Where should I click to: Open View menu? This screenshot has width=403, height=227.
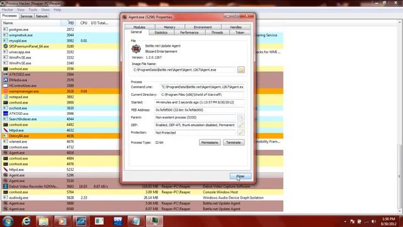[x=21, y=10]
